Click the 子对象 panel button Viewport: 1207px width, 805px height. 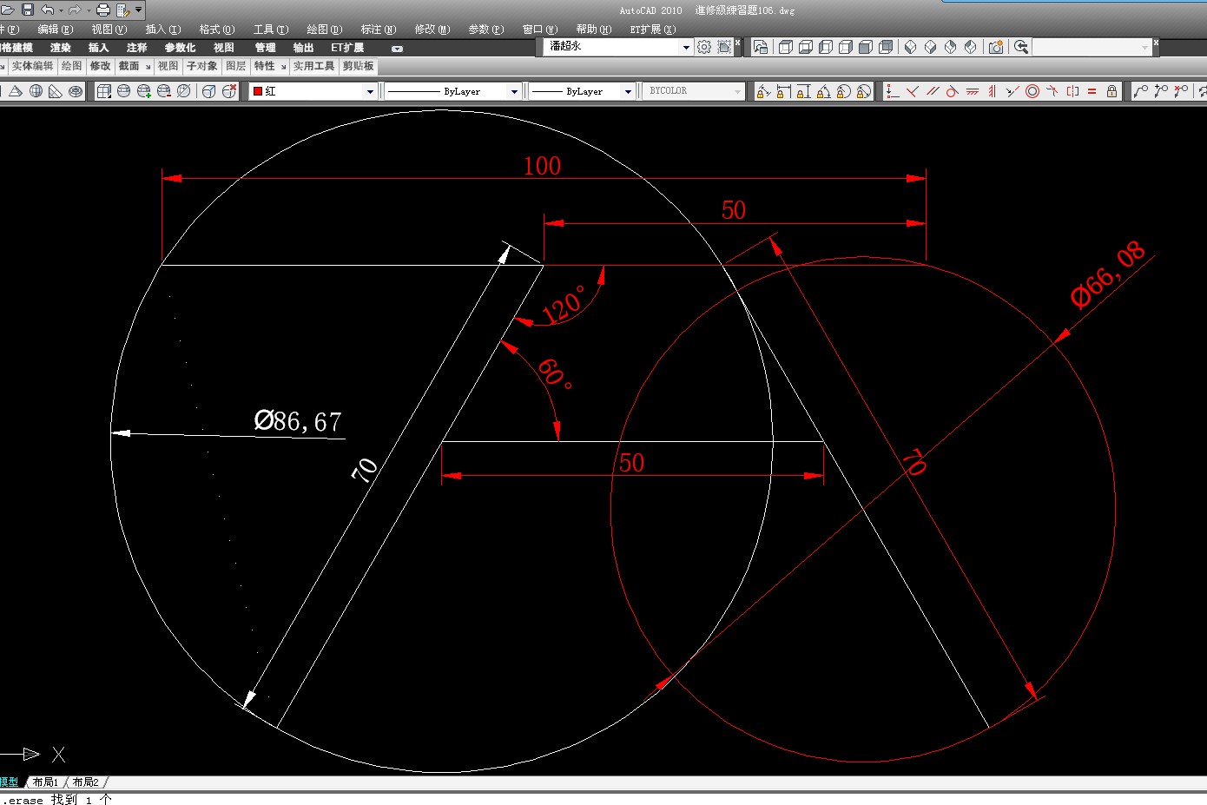[202, 66]
